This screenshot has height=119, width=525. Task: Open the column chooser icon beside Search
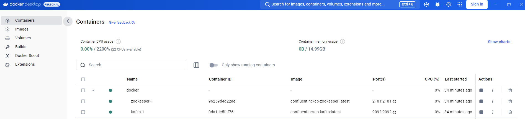pyautogui.click(x=196, y=65)
